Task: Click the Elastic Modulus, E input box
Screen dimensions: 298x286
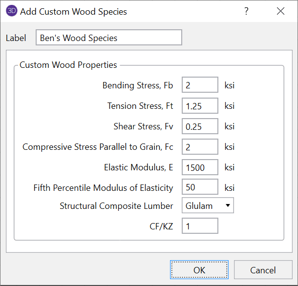Action: tap(200, 167)
